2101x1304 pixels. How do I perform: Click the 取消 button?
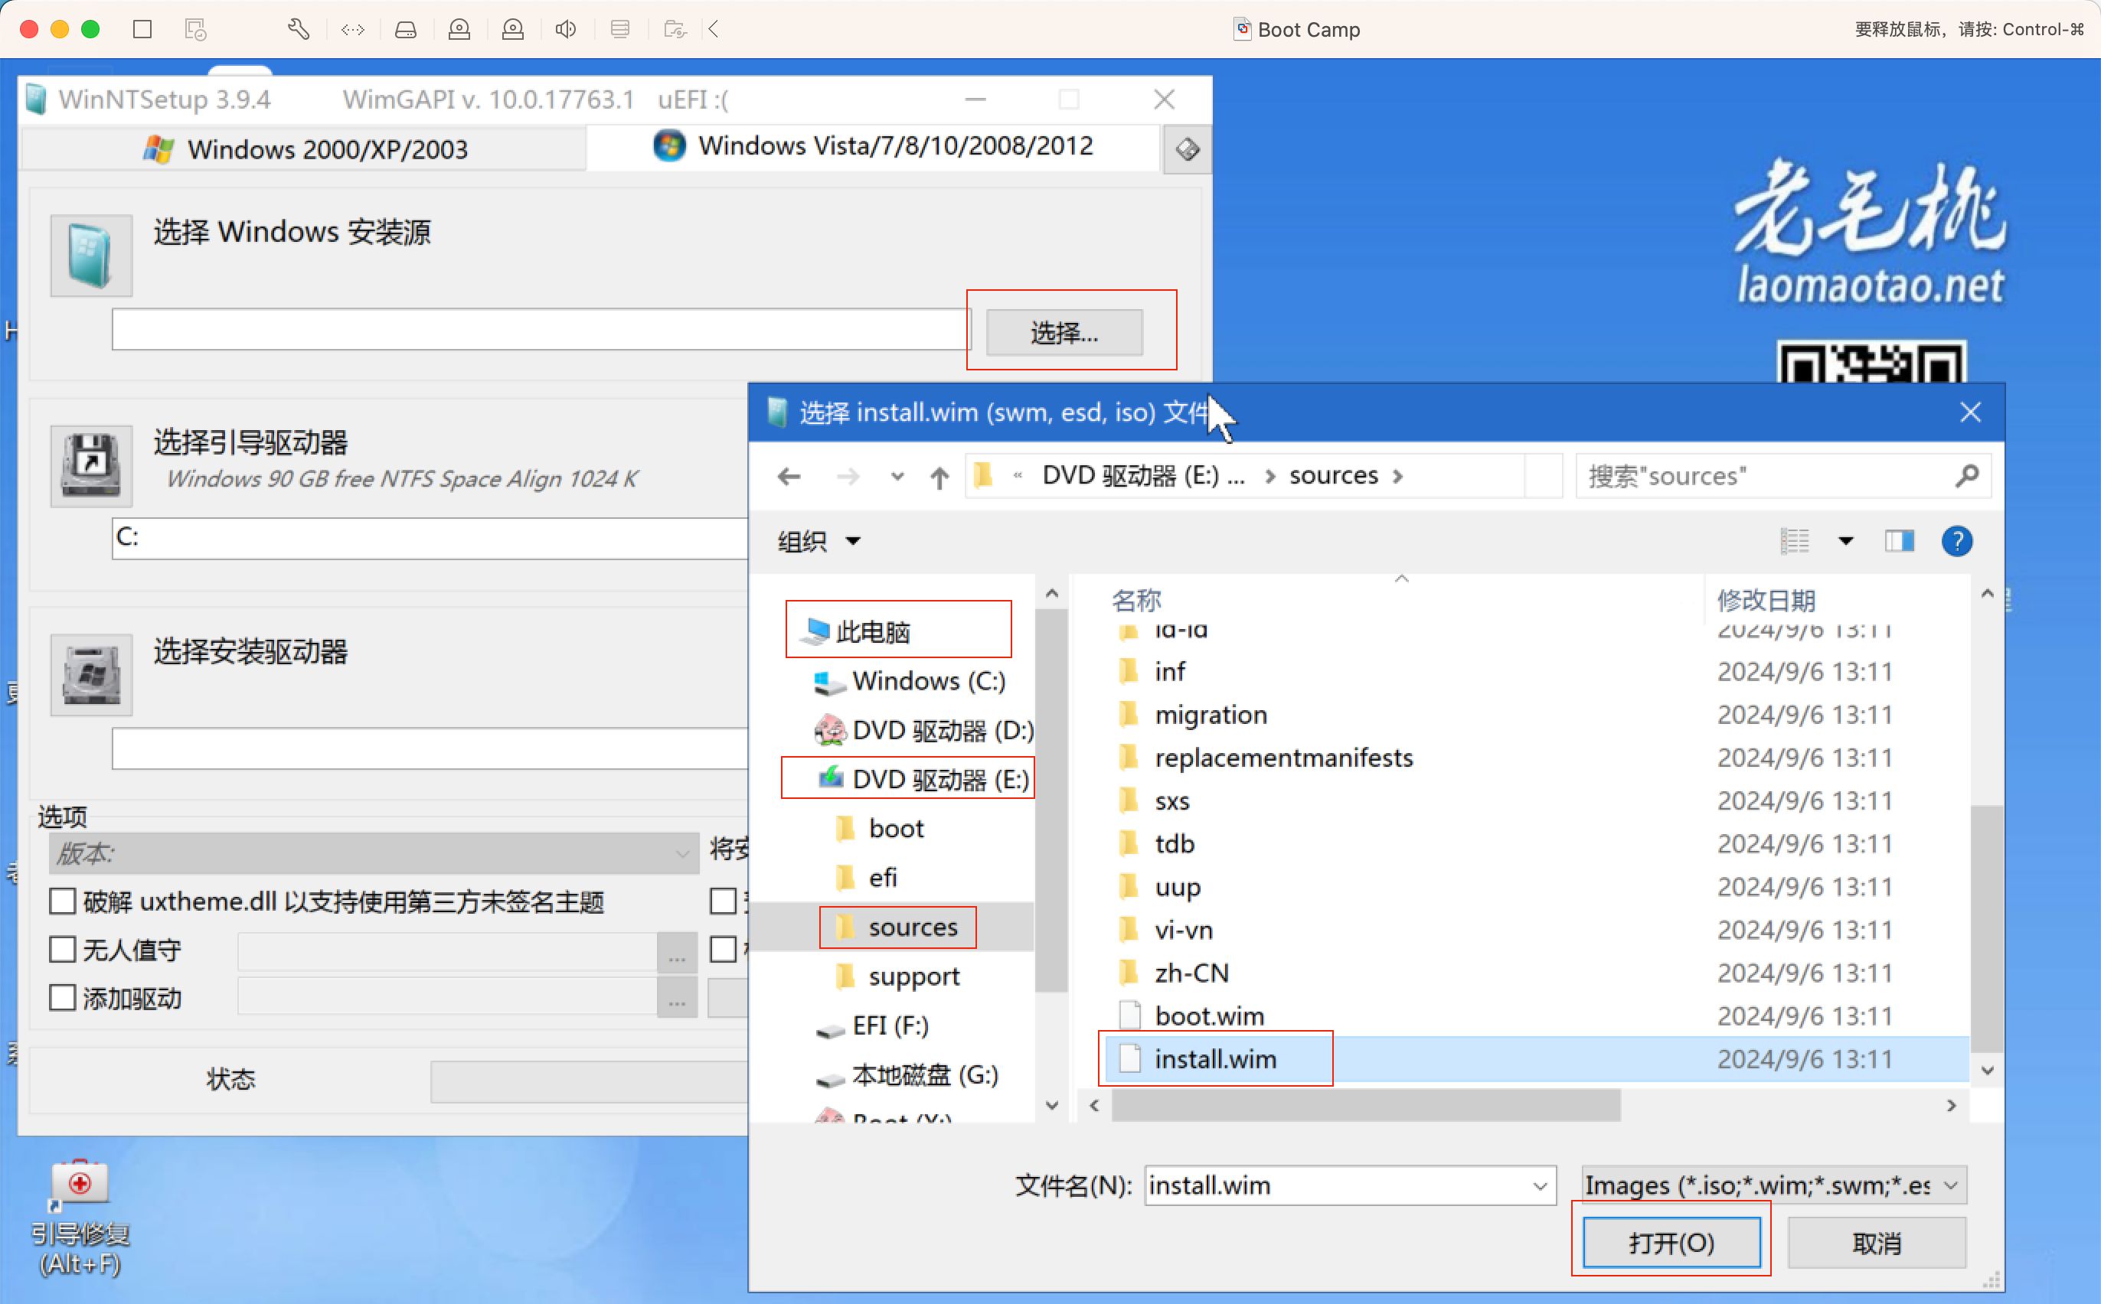point(1877,1243)
